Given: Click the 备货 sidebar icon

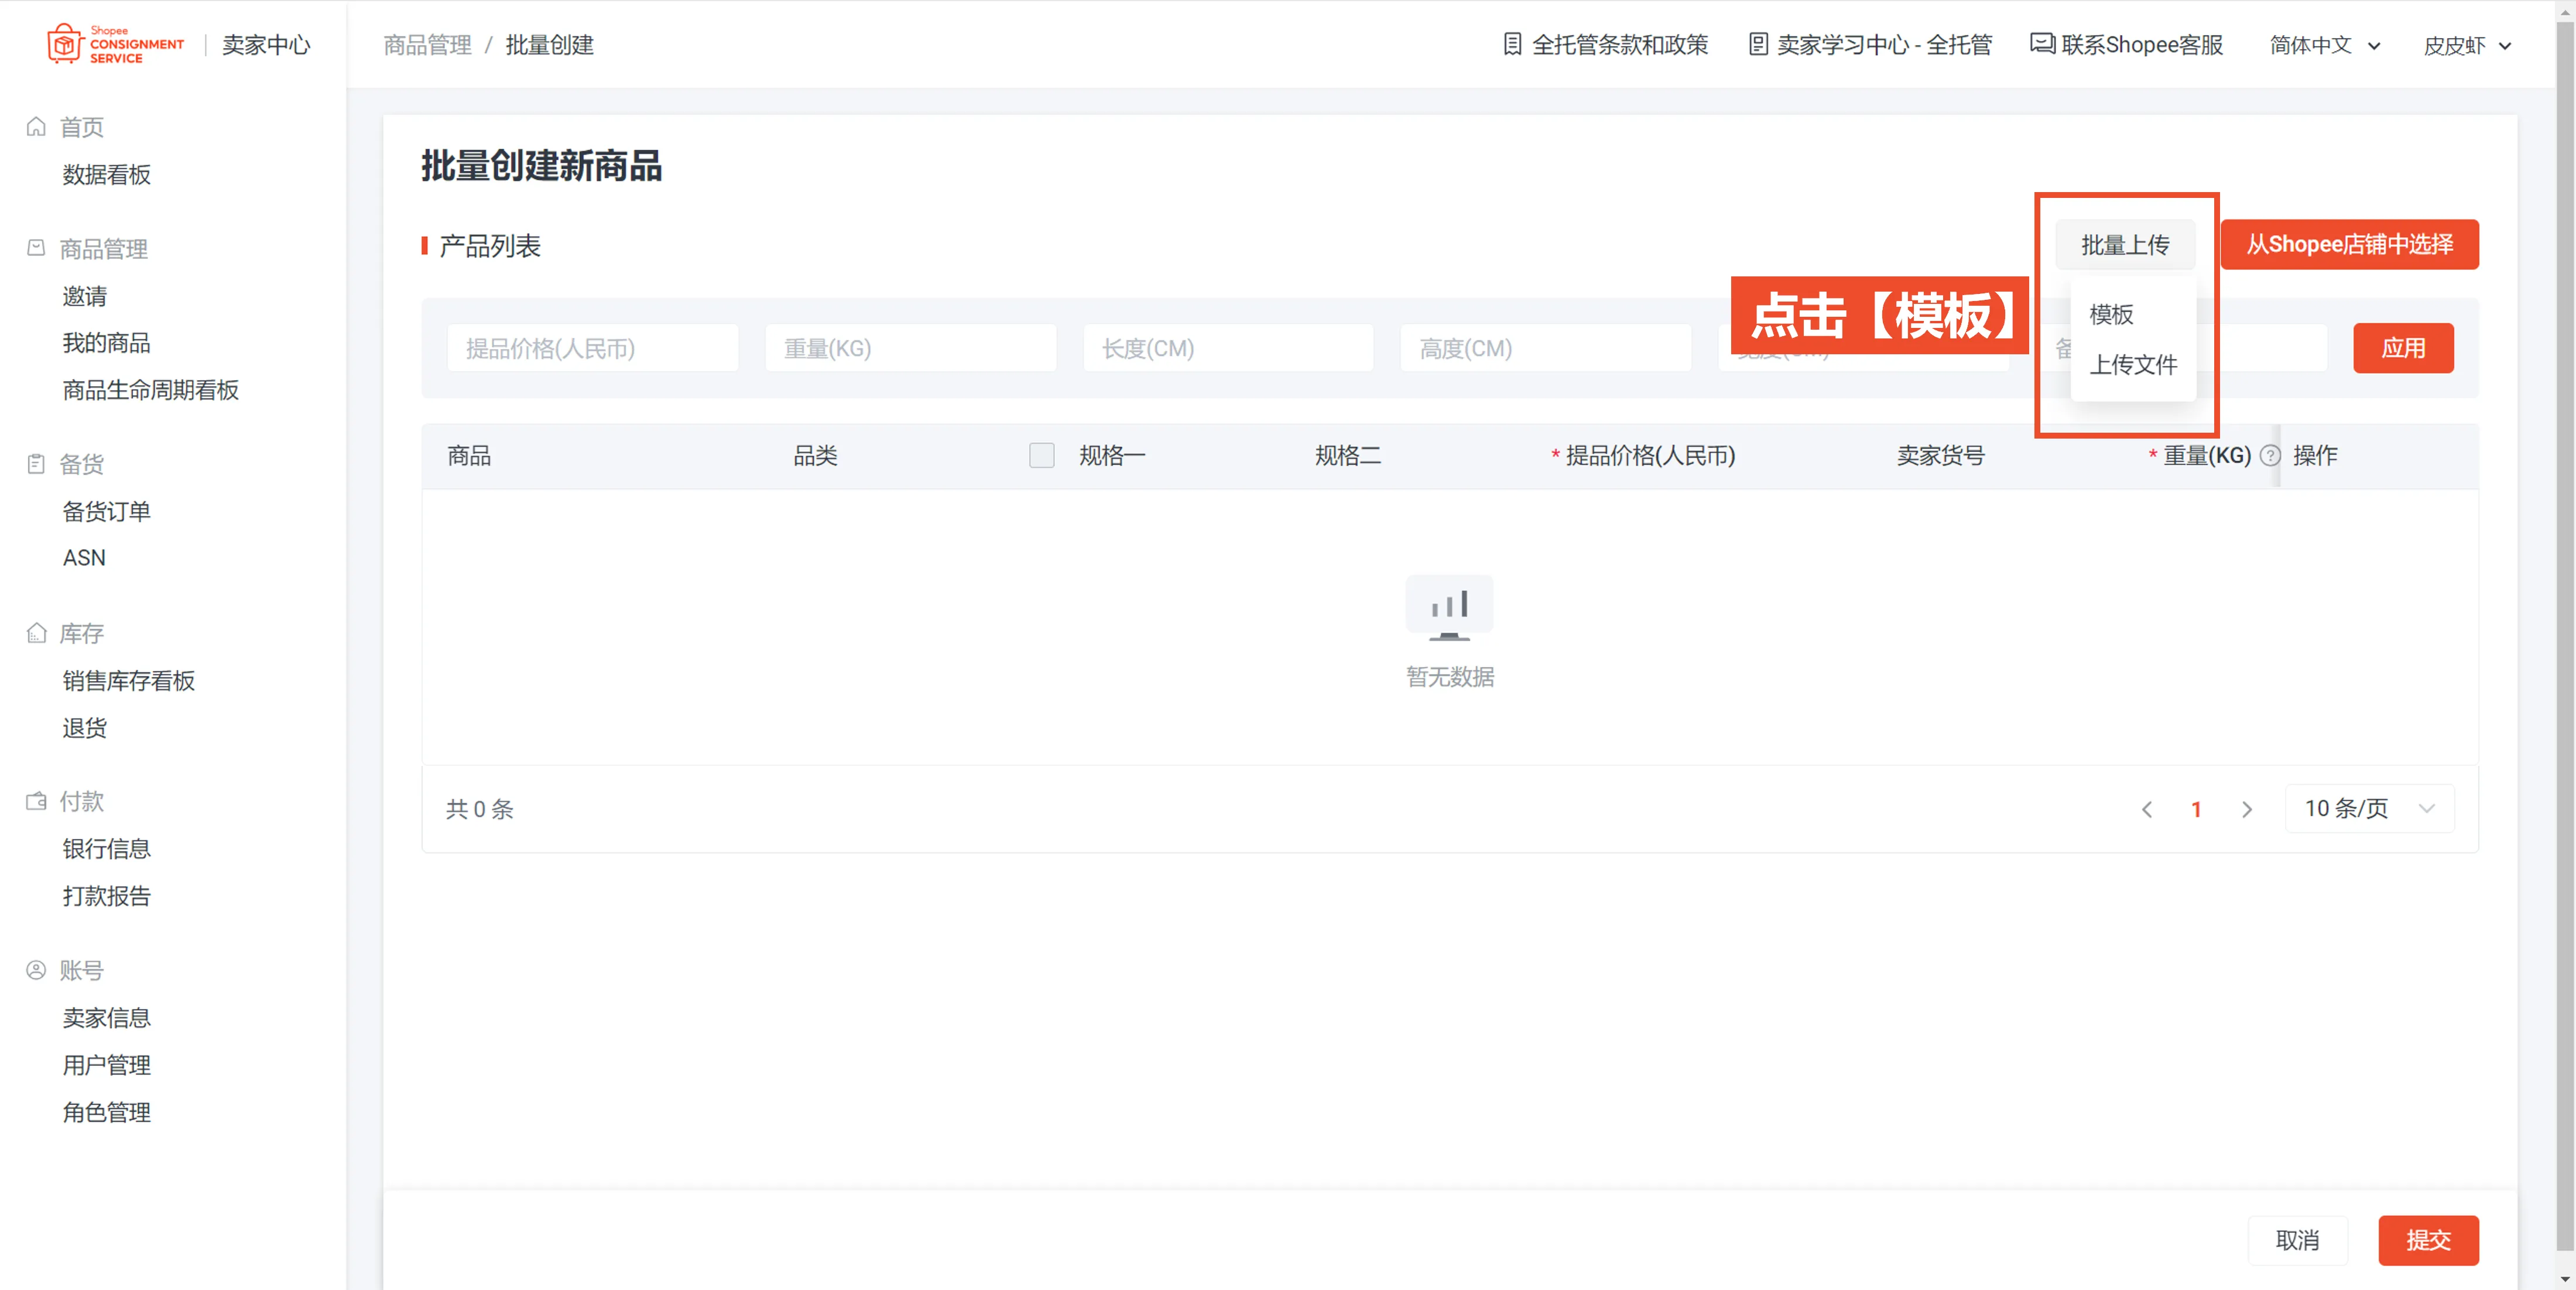Looking at the screenshot, I should 36,463.
